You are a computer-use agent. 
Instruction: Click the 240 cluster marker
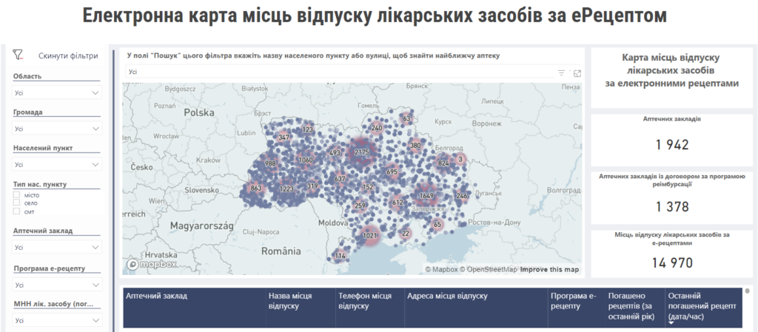pos(377,128)
